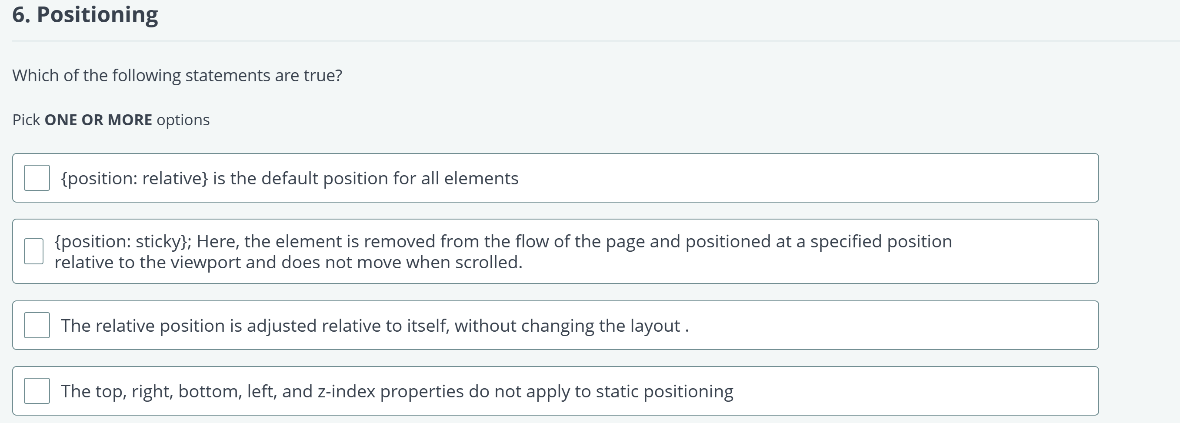The width and height of the screenshot is (1180, 423).
Task: Click the '{position: relative} is the default' option text
Action: click(290, 178)
